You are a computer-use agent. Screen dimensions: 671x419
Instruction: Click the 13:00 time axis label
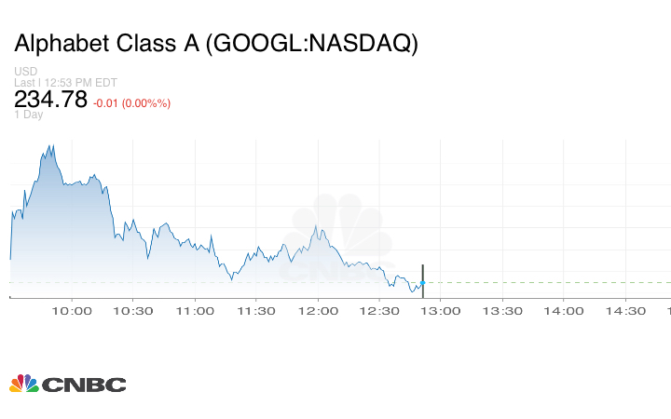coord(442,311)
